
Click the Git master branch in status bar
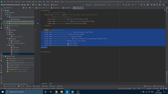(156, 89)
